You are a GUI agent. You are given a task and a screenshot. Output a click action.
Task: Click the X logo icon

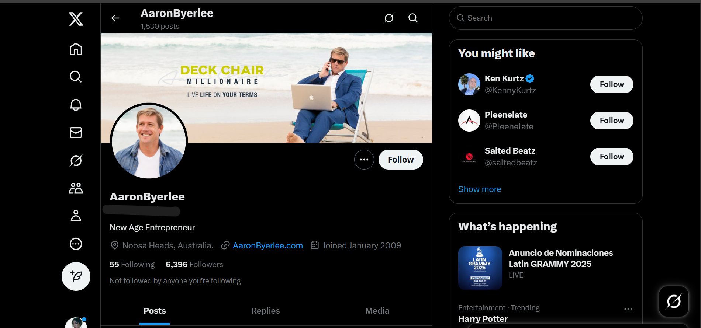click(x=76, y=19)
